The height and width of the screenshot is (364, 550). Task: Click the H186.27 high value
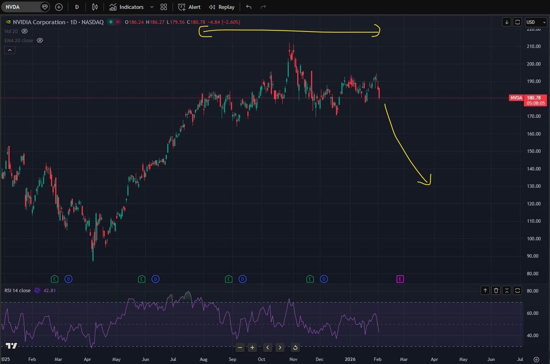155,22
